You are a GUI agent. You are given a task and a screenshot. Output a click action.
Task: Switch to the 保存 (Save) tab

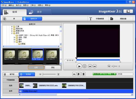[x=39, y=12]
